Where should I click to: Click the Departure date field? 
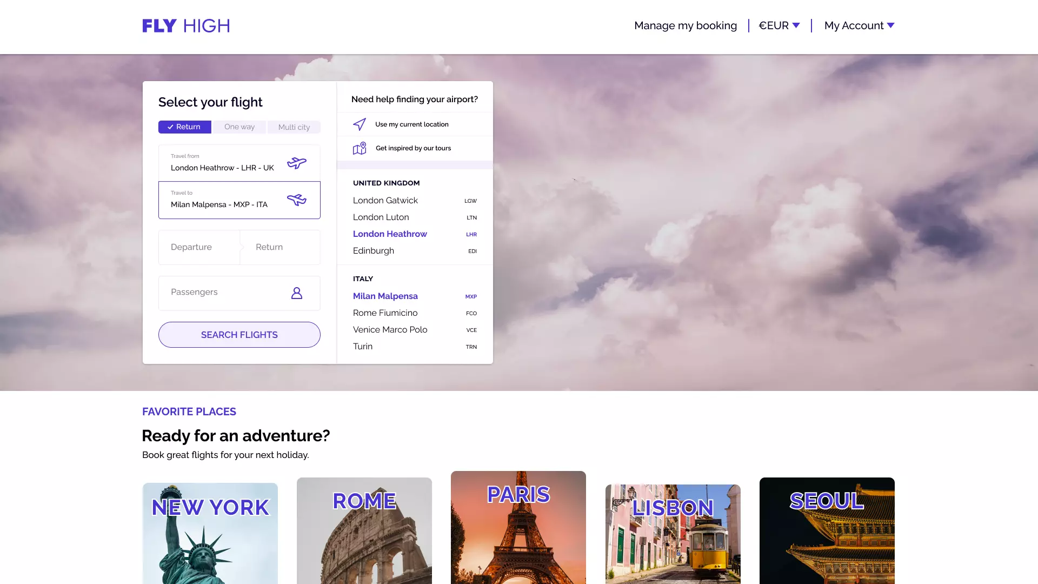click(199, 247)
